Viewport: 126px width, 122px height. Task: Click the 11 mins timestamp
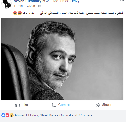(x=19, y=6)
